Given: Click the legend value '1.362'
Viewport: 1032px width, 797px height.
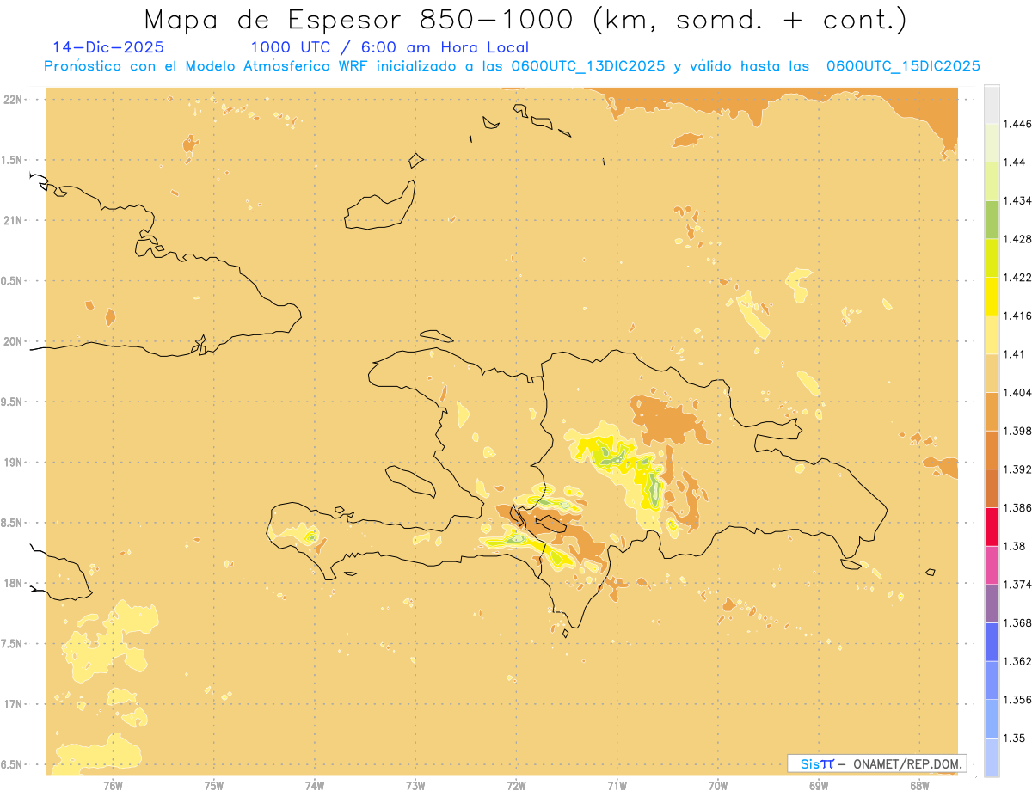Looking at the screenshot, I should pos(1017,661).
